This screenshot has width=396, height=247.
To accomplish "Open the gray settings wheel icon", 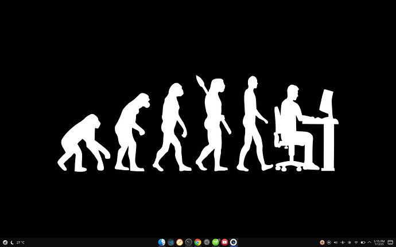I will tap(207, 242).
